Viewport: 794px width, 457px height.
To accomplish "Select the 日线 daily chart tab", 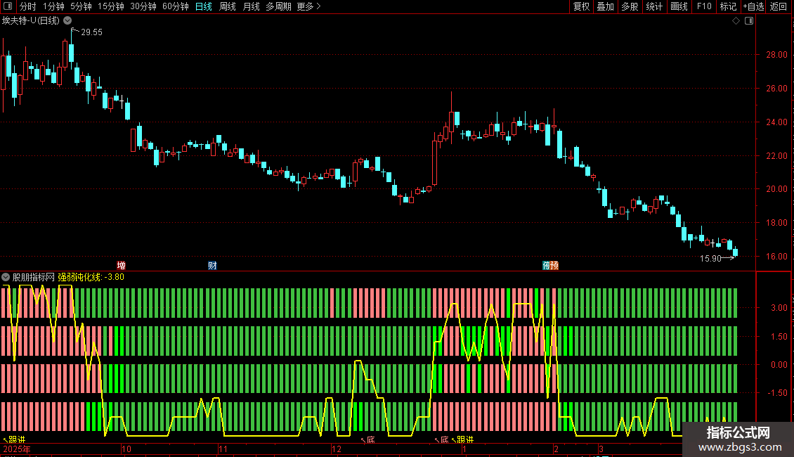I will pyautogui.click(x=204, y=6).
